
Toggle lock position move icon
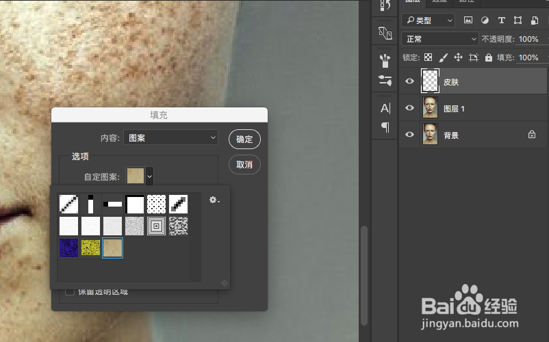[x=459, y=57]
